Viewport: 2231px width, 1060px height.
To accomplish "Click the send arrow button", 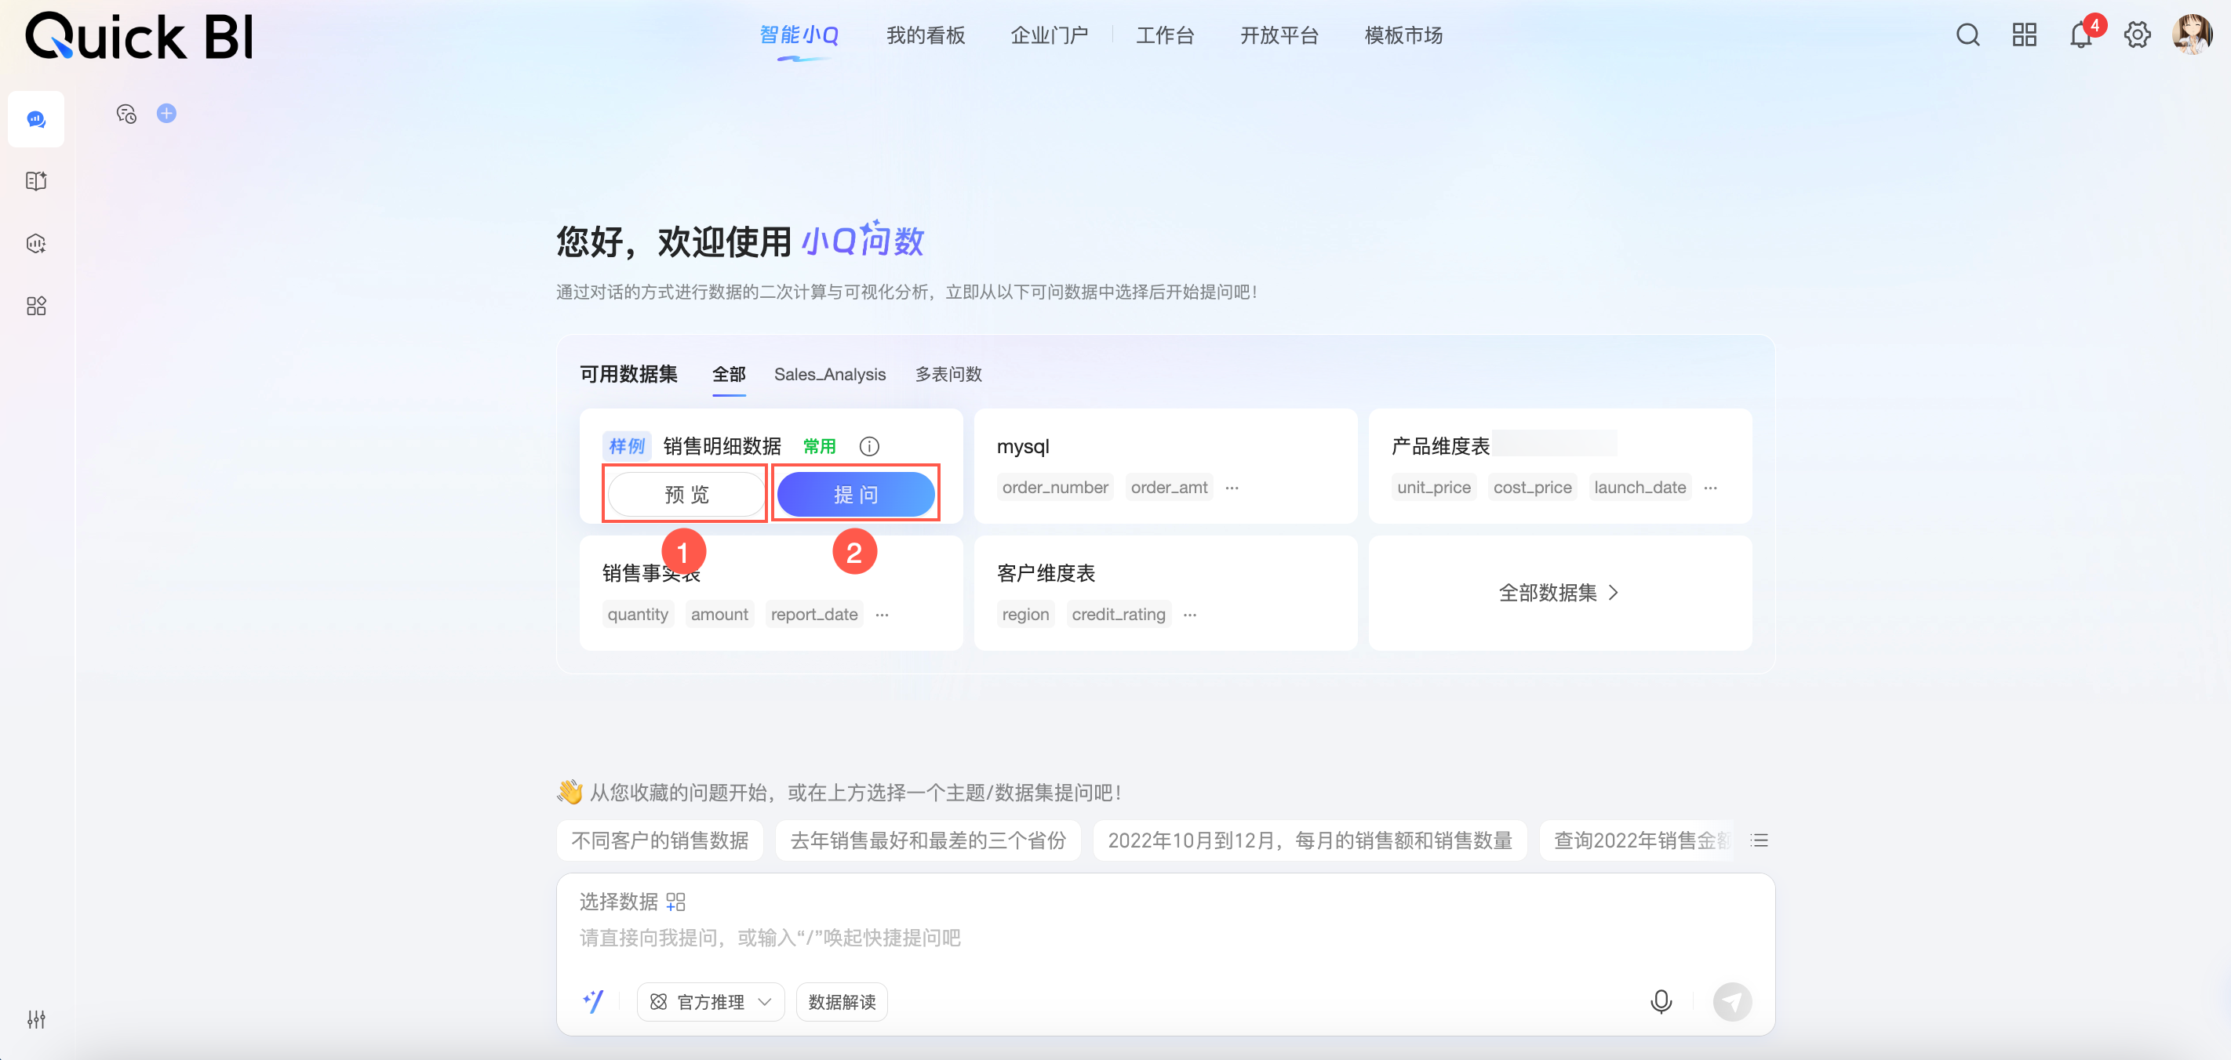I will point(1732,1001).
